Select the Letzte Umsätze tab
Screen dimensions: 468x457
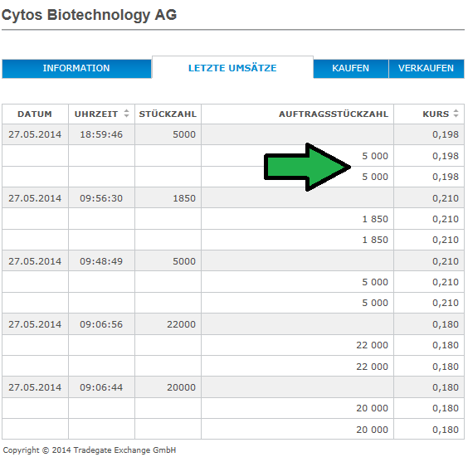232,68
